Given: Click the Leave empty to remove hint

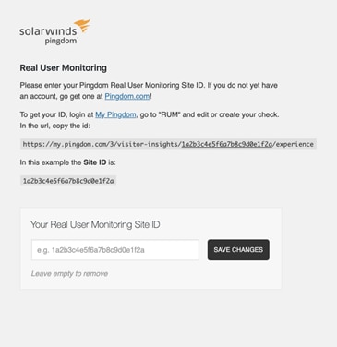Looking at the screenshot, I should 69,274.
